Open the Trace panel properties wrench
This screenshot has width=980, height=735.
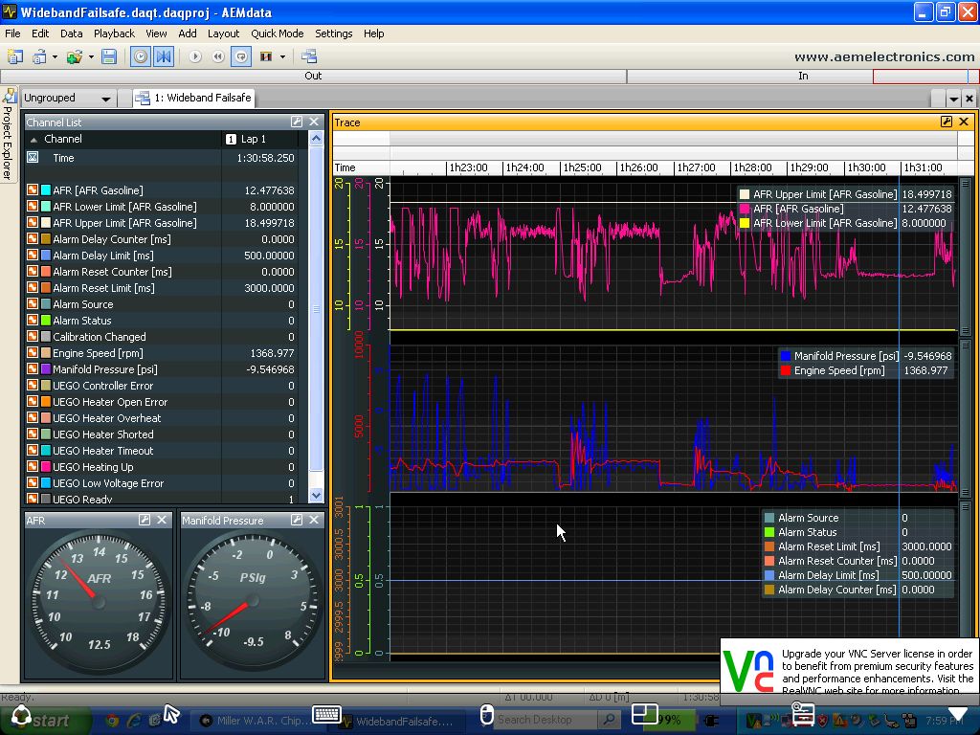coord(946,122)
